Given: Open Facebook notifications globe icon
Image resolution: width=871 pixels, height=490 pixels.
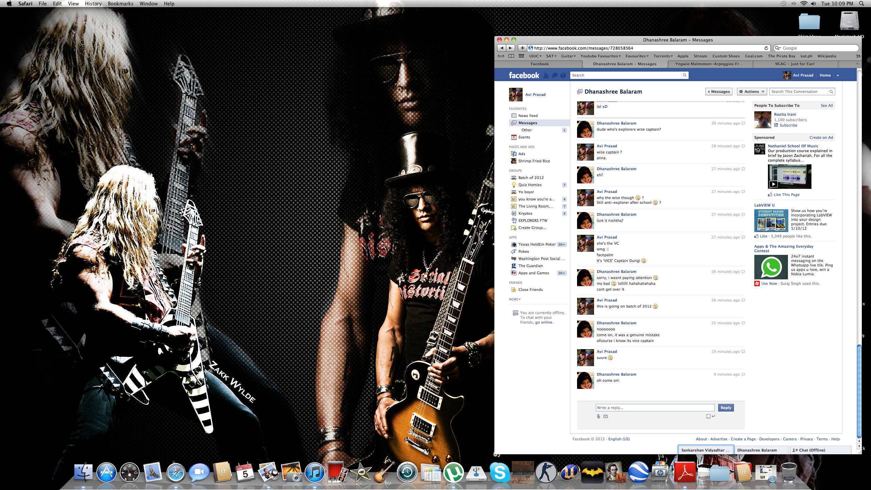Looking at the screenshot, I should point(563,76).
